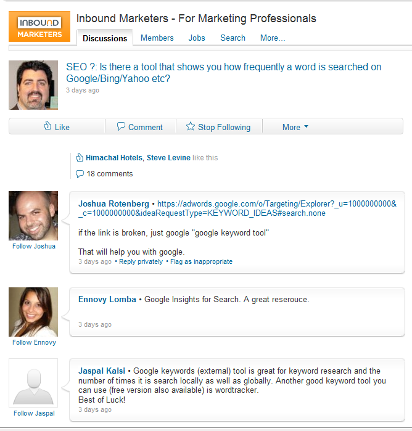Click Ennovy Lomba's profile photo

coord(33,312)
